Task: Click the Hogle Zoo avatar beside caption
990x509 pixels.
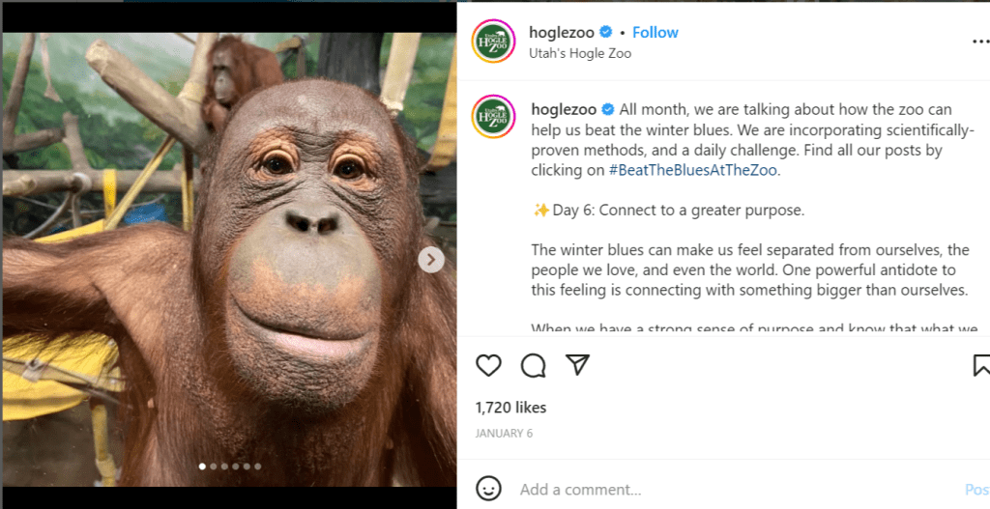Action: point(493,119)
